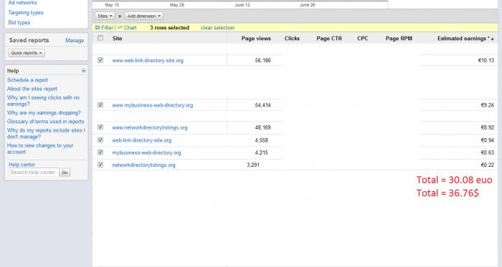
Task: Sort by the Page RPM column header
Action: click(399, 39)
